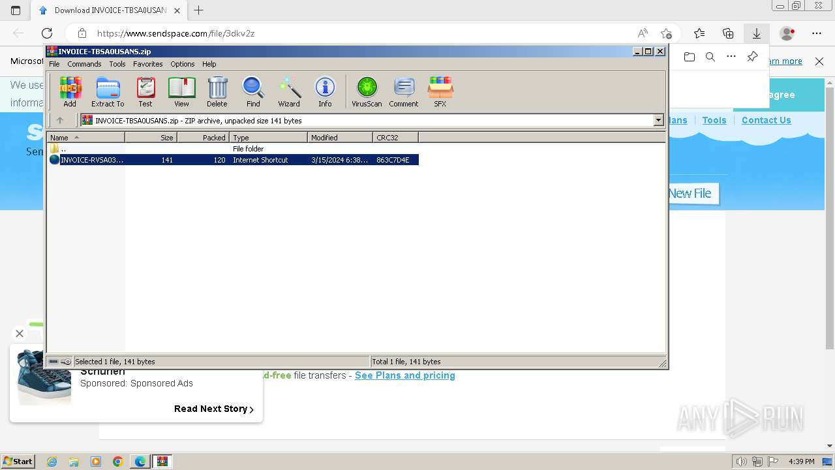Click the New File button

click(x=693, y=193)
